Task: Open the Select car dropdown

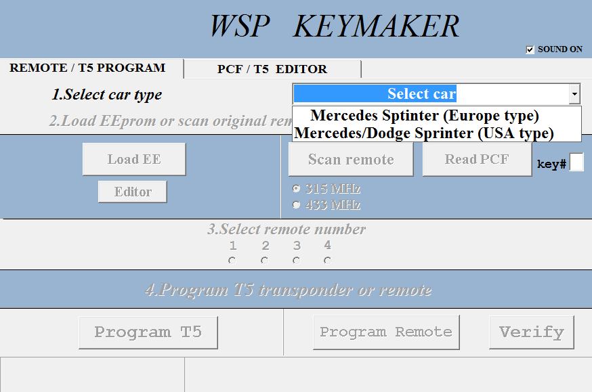Action: [427, 94]
